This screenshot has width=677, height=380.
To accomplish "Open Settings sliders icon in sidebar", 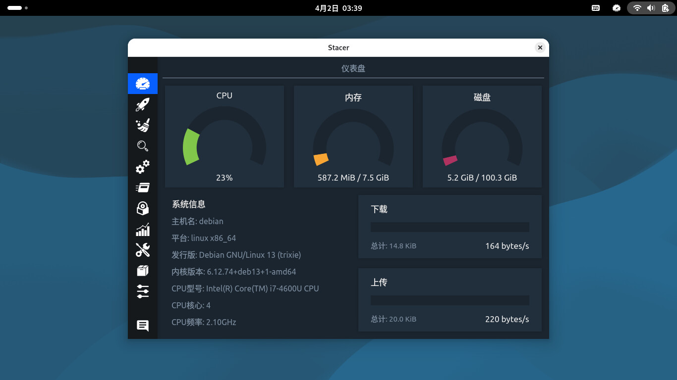I will (x=143, y=291).
